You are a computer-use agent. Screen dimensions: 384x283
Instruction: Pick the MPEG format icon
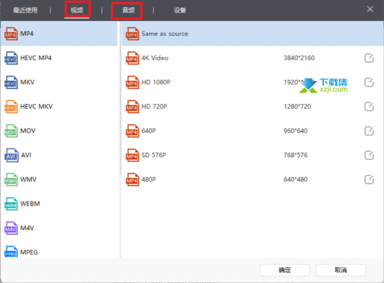(11, 252)
